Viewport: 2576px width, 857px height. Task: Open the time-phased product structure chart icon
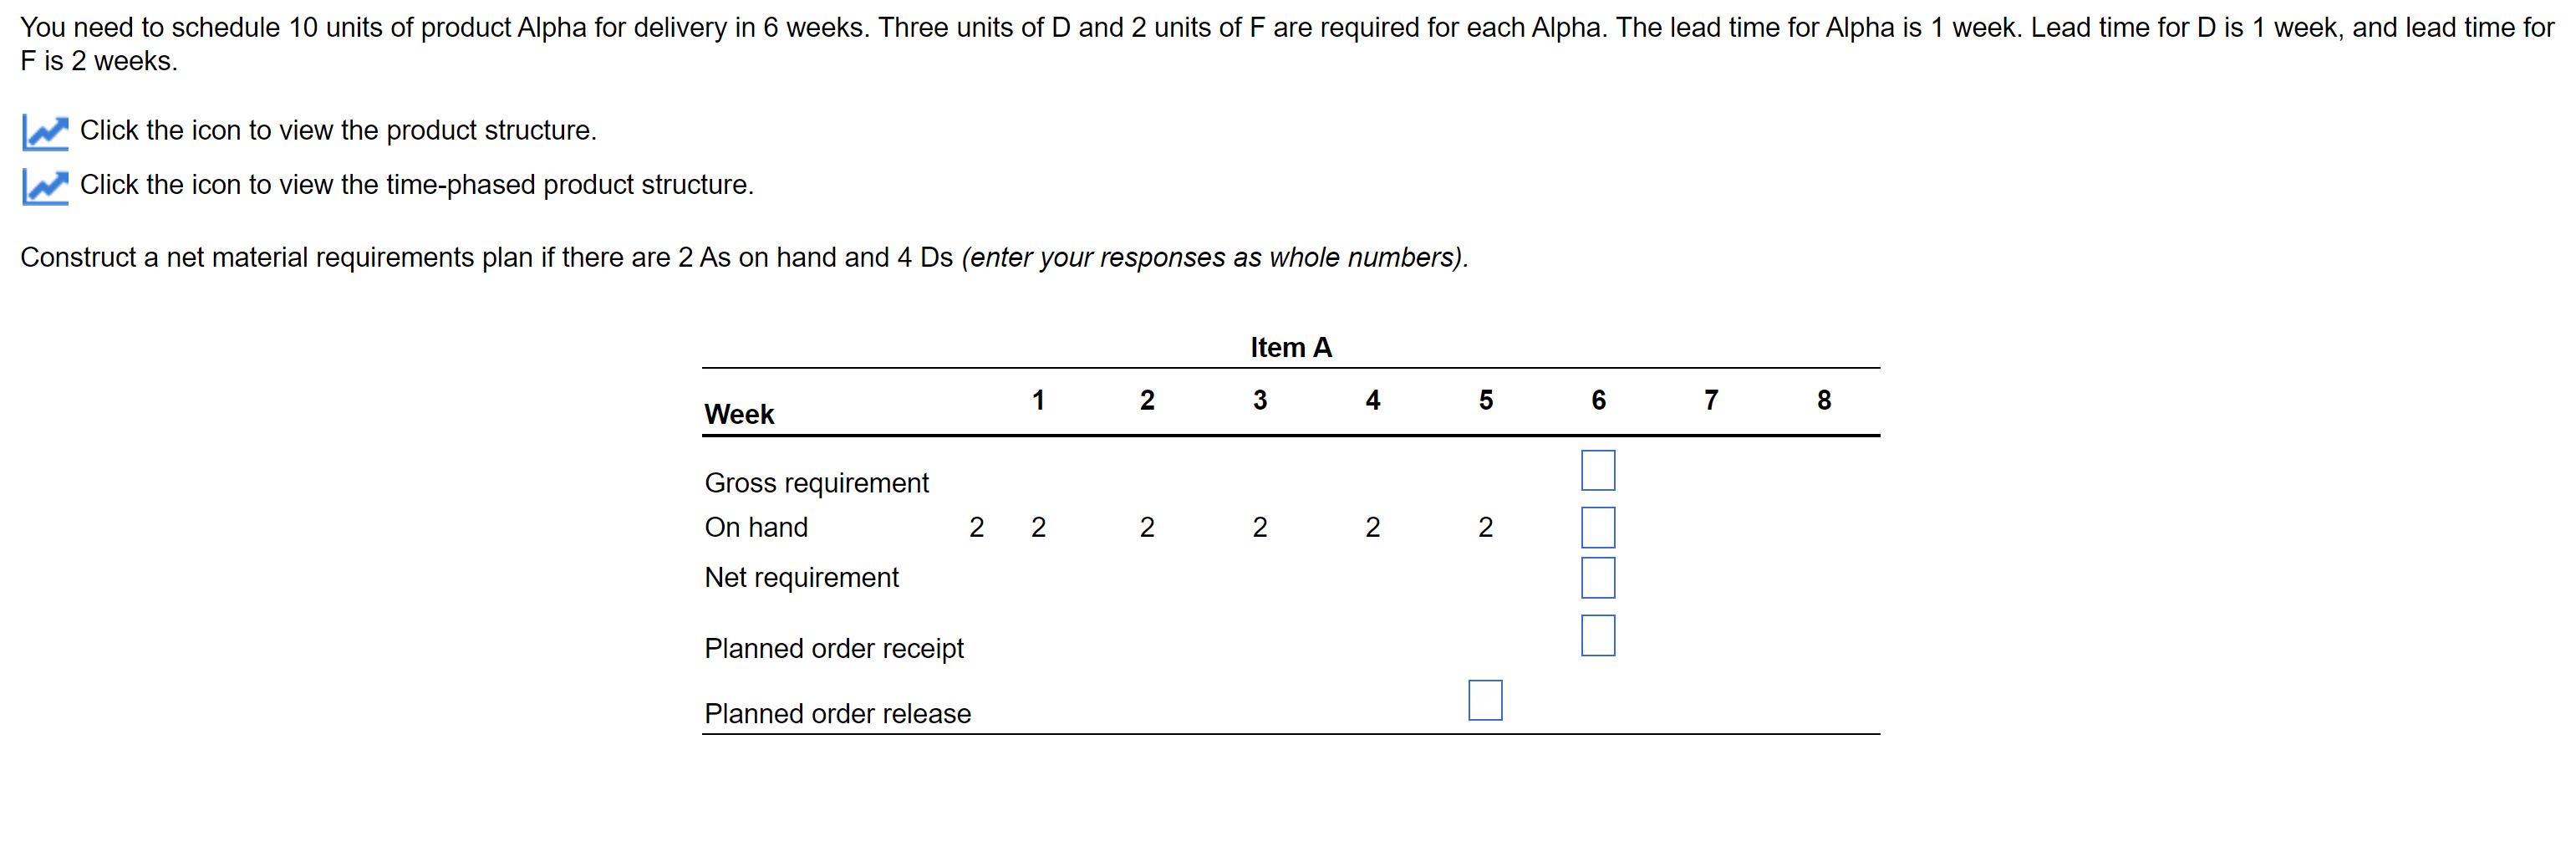[45, 186]
